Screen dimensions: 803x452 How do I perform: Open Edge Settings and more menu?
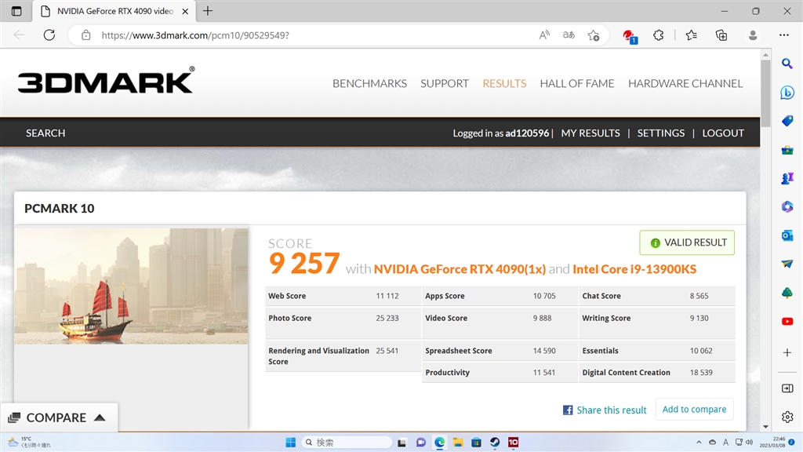click(x=784, y=35)
